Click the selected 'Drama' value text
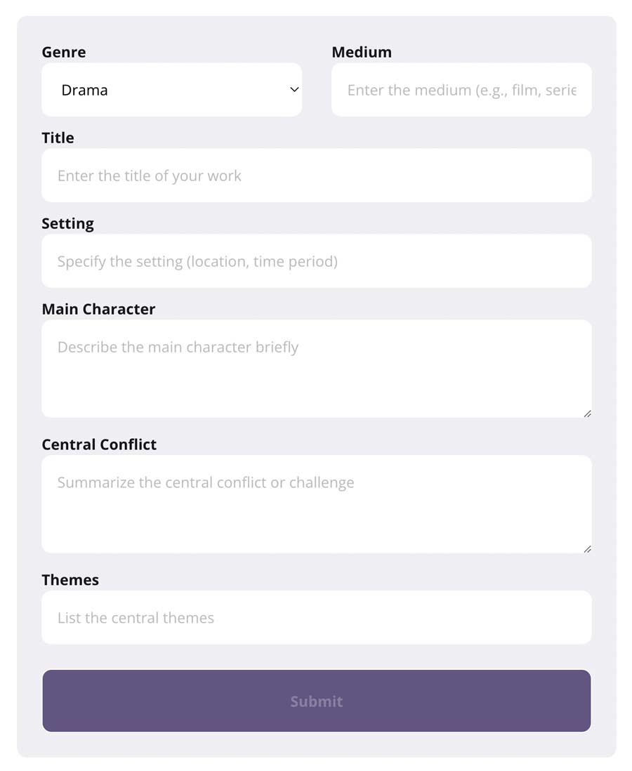This screenshot has width=632, height=771. 84,91
